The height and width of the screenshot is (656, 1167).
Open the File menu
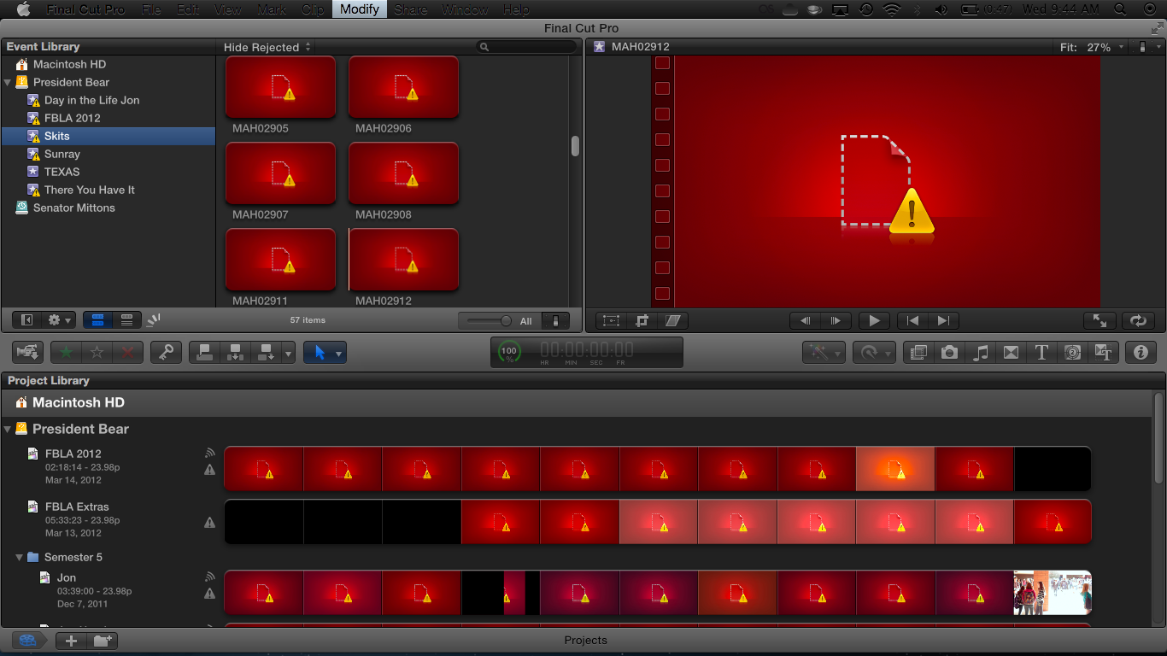tap(151, 9)
